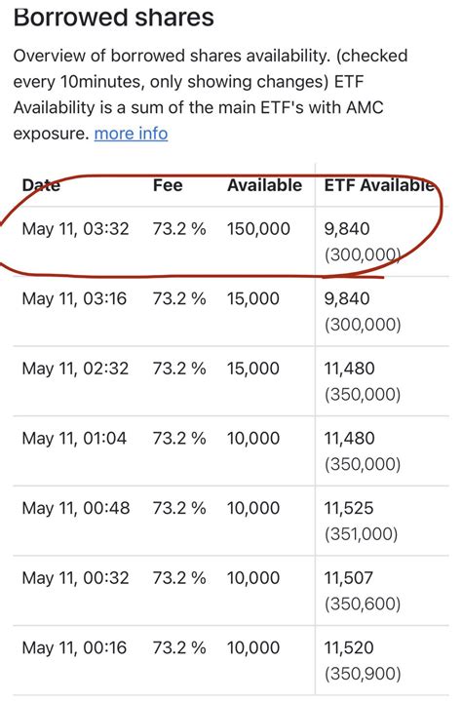Click the Date column header
Image resolution: width=462 pixels, height=701 pixels.
point(41,185)
